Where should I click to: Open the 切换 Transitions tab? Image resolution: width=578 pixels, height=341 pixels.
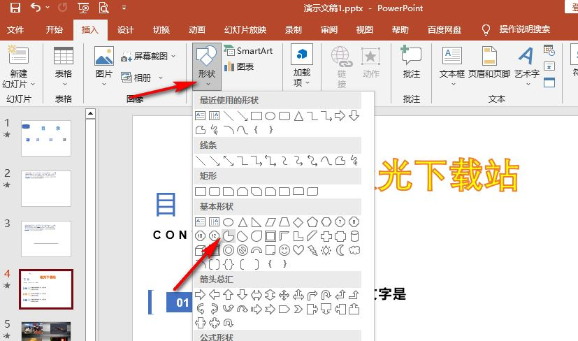(161, 29)
